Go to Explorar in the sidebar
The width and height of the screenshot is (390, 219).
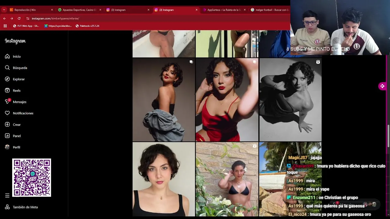tap(15, 79)
